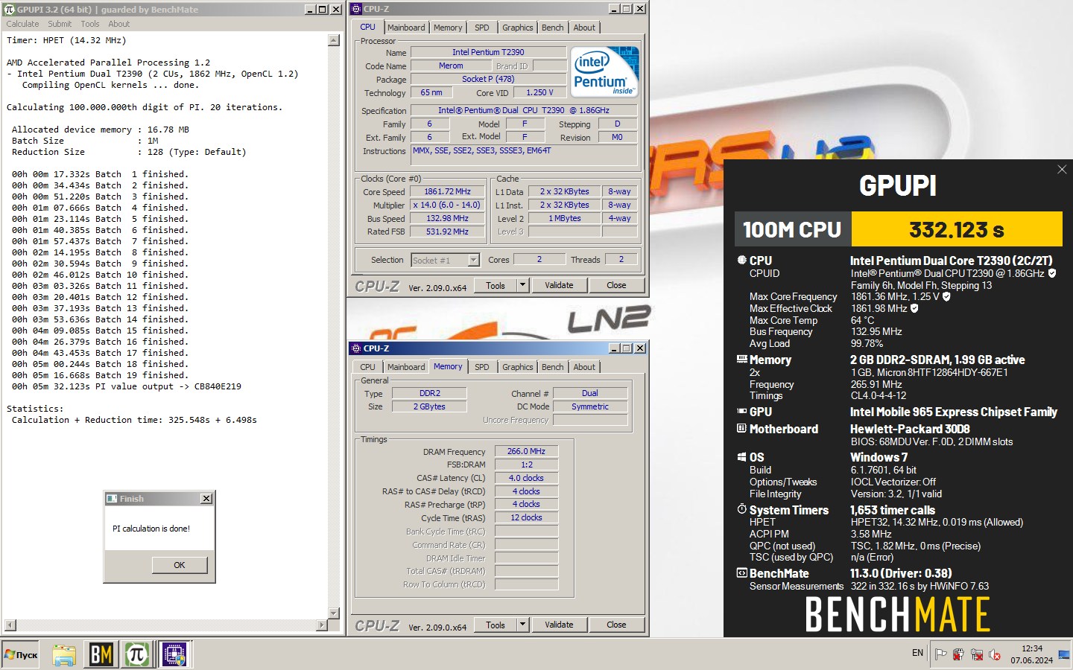Screen dimensions: 1073x670
Task: Click the GPU section icon in BenchMate panel
Action: click(741, 411)
